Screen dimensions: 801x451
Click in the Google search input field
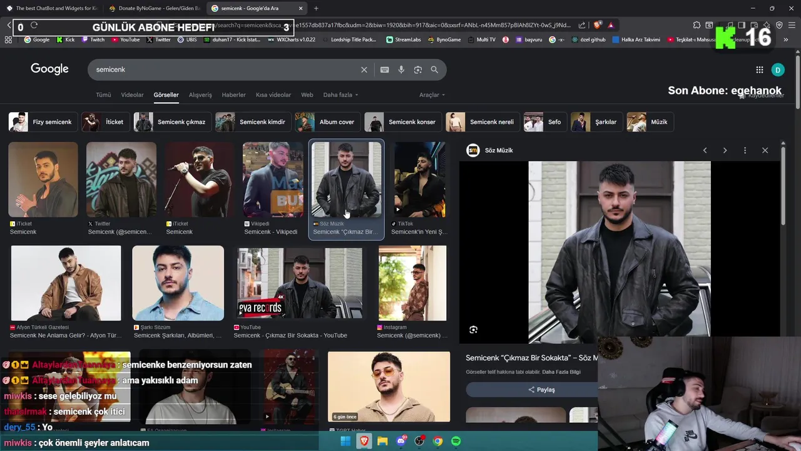[x=225, y=70]
